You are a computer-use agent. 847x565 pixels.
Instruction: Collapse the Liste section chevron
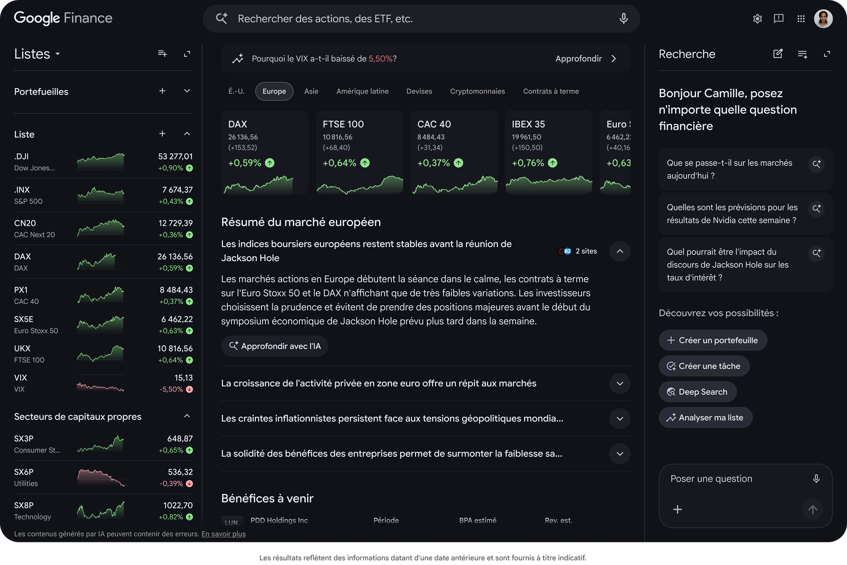(x=187, y=134)
